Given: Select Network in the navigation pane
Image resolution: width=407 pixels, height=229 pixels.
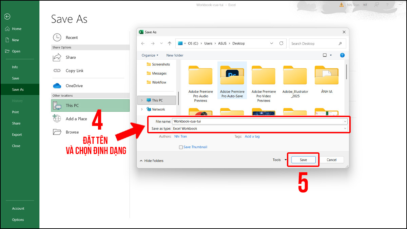Looking at the screenshot, I should 156,109.
